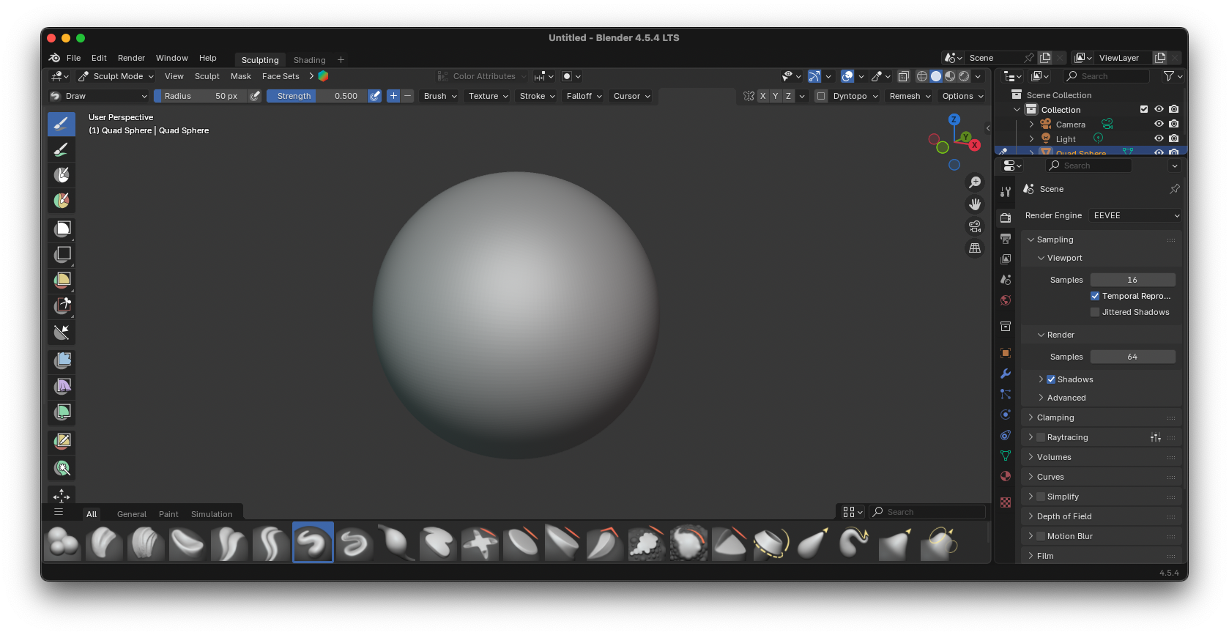Select the first Blob brush thumbnail

pyautogui.click(x=62, y=543)
